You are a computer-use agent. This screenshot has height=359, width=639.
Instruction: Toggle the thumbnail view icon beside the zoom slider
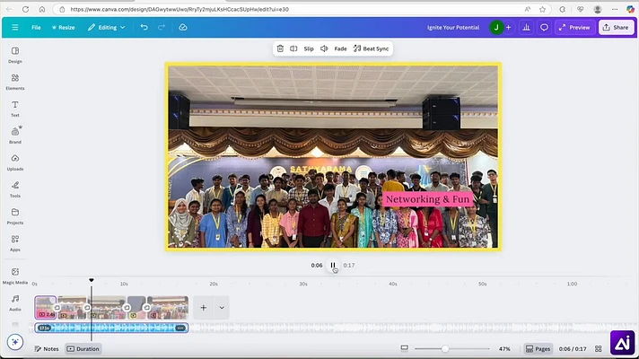click(404, 348)
